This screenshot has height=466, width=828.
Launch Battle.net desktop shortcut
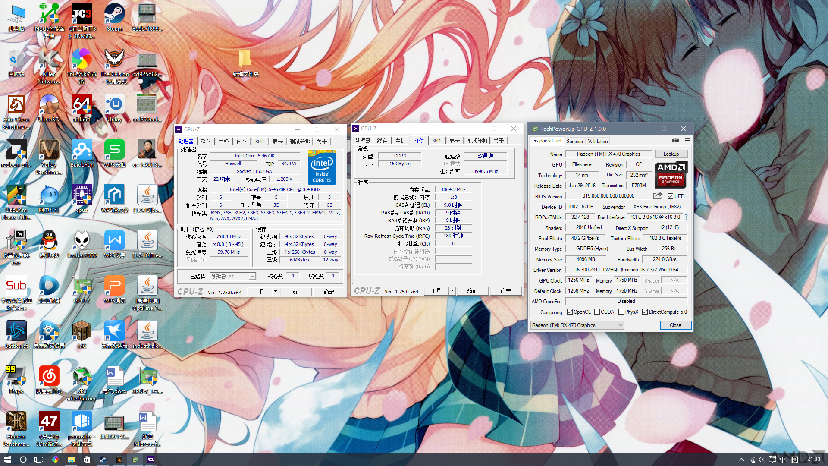click(x=16, y=334)
